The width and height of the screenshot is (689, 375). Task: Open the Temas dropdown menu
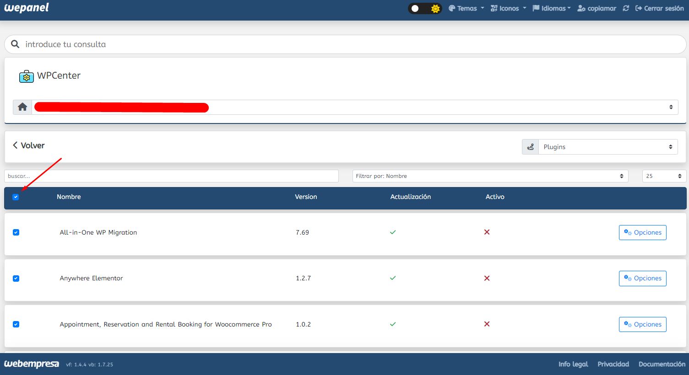466,8
